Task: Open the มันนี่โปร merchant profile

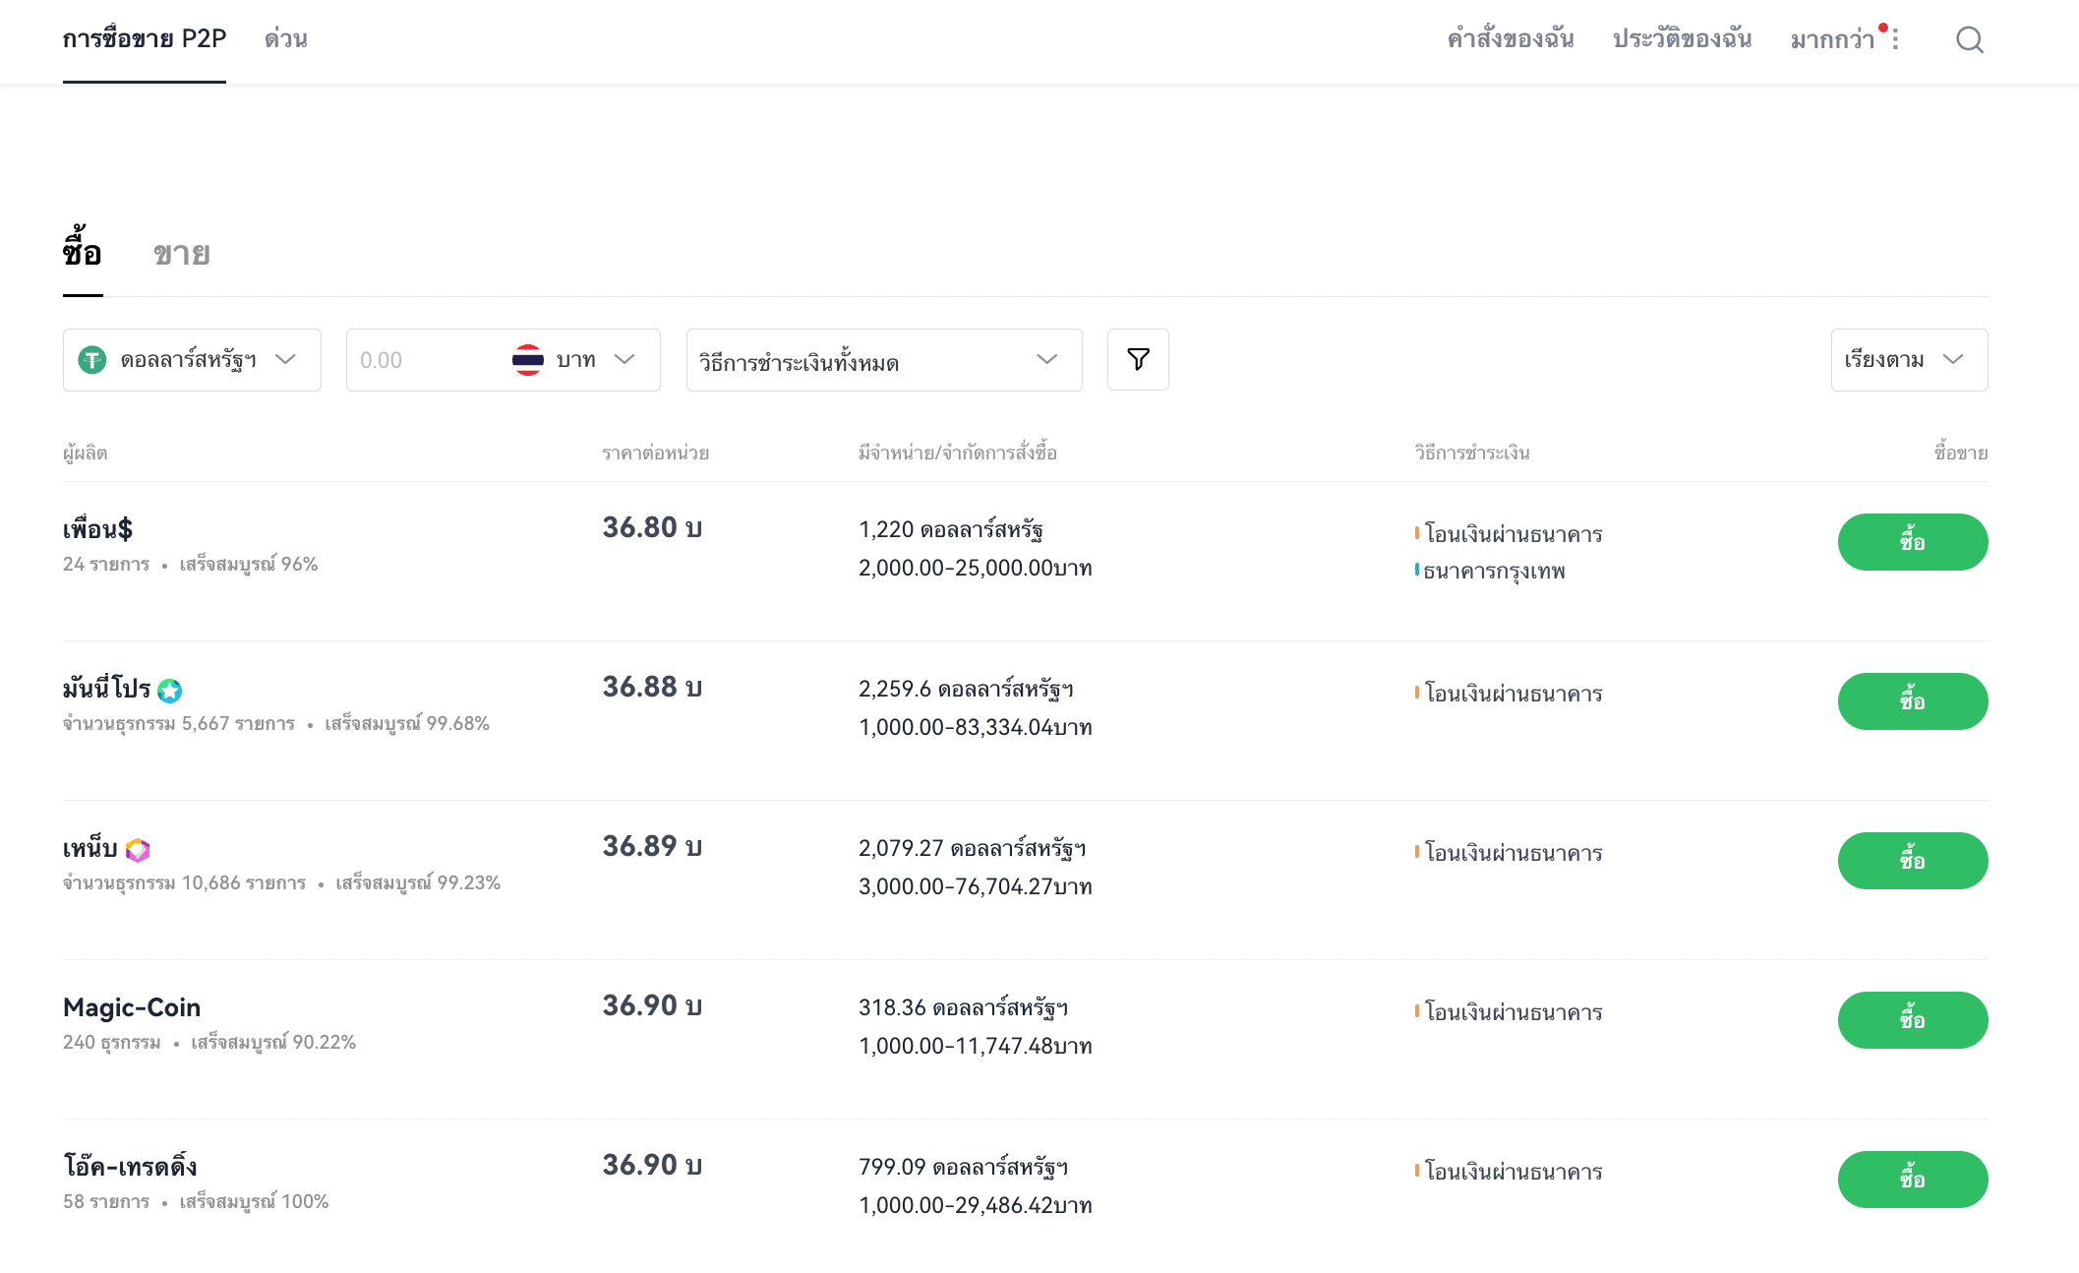Action: click(106, 689)
